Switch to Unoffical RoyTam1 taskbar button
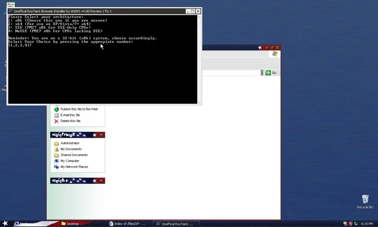This screenshot has height=227, width=378. [176, 224]
